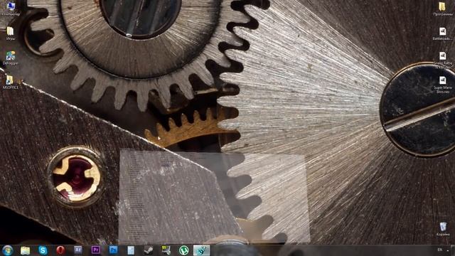
Task: Open Steam from the taskbar
Action: pos(149,250)
